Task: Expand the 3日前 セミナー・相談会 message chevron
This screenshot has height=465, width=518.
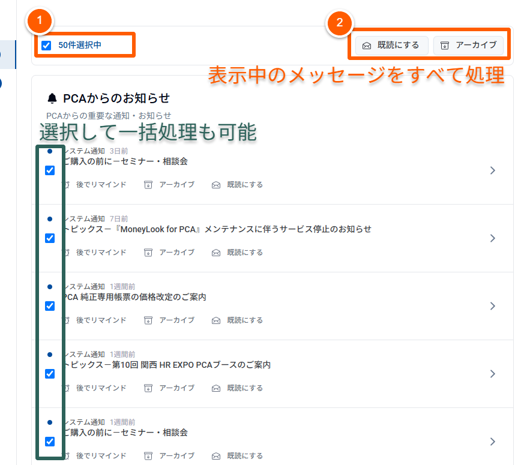Action: (x=492, y=170)
